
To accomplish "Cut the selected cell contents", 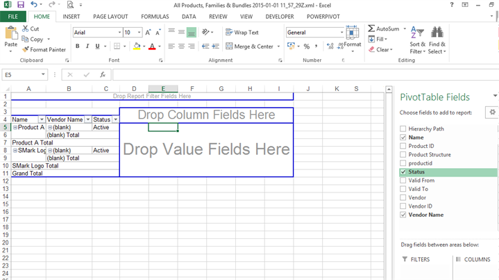I will [x=31, y=28].
